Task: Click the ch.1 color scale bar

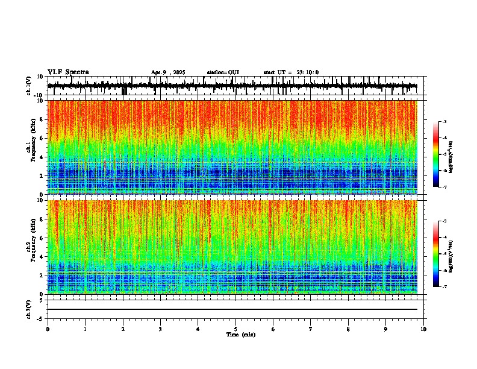Action: tap(436, 154)
